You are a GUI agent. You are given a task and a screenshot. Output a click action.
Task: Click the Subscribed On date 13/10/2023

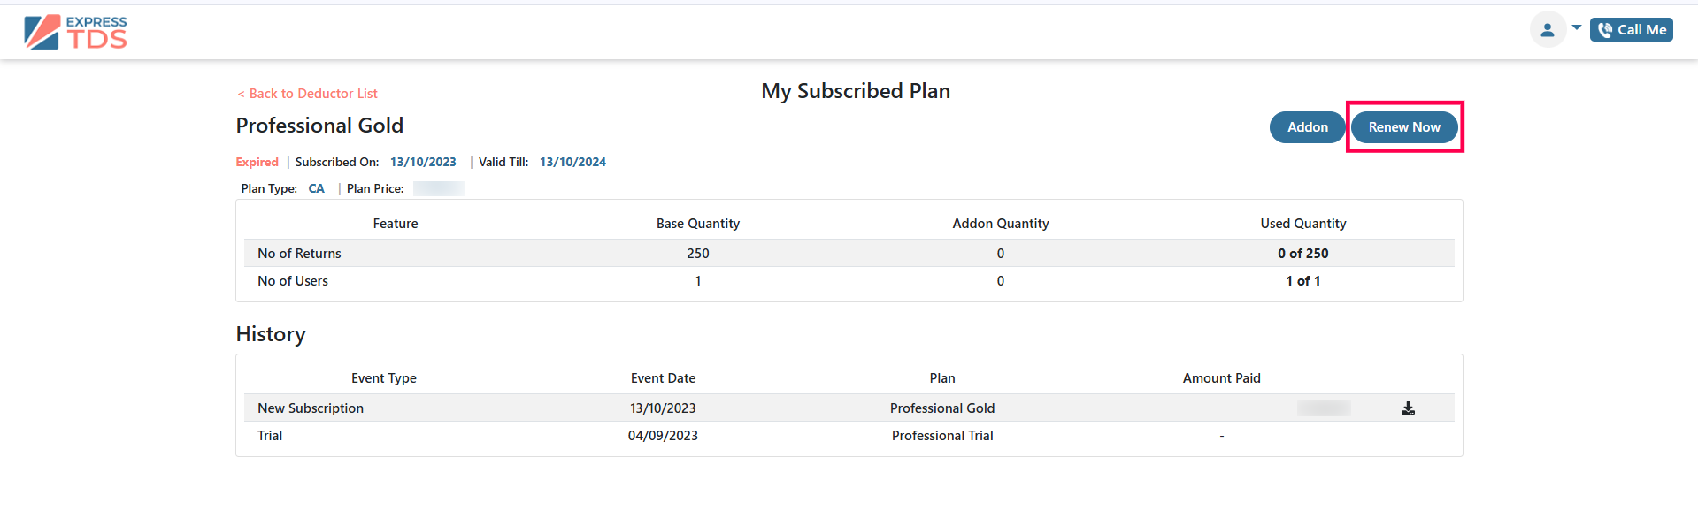tap(423, 162)
